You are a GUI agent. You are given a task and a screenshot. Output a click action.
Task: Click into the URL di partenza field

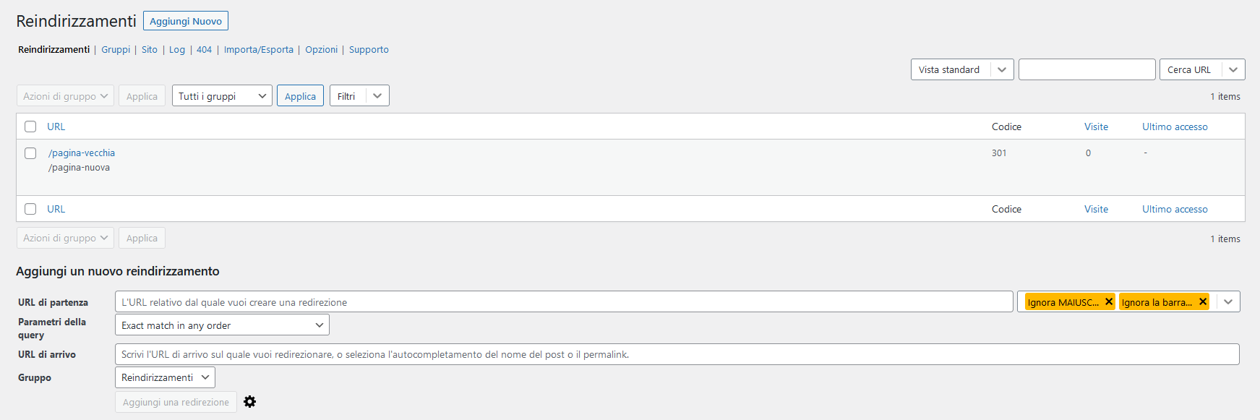(564, 302)
